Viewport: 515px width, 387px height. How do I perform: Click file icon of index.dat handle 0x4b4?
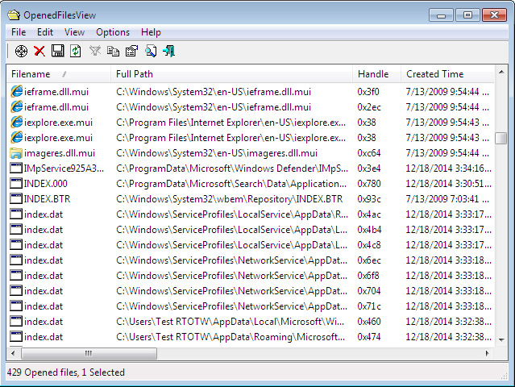tap(16, 230)
